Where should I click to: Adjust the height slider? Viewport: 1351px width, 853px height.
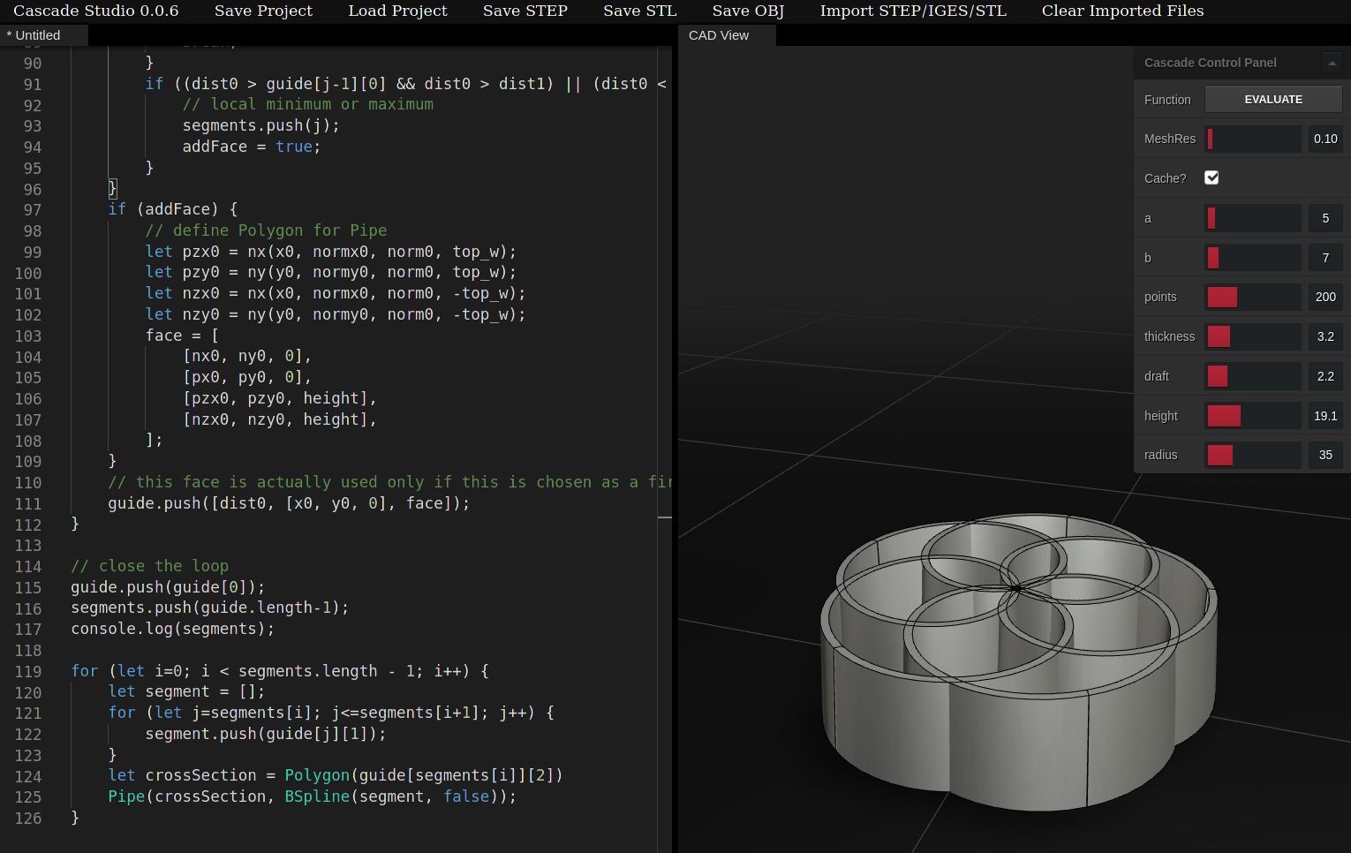point(1253,416)
